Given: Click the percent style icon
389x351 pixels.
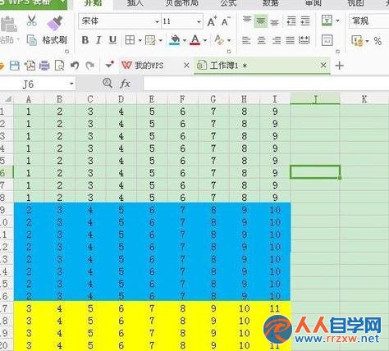Looking at the screenshot, I should 378,41.
